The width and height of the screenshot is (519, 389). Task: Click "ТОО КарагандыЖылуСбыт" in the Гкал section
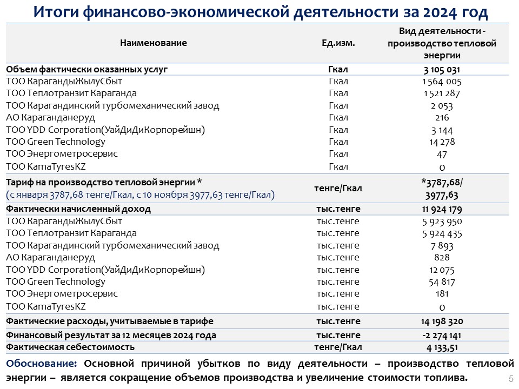64,82
